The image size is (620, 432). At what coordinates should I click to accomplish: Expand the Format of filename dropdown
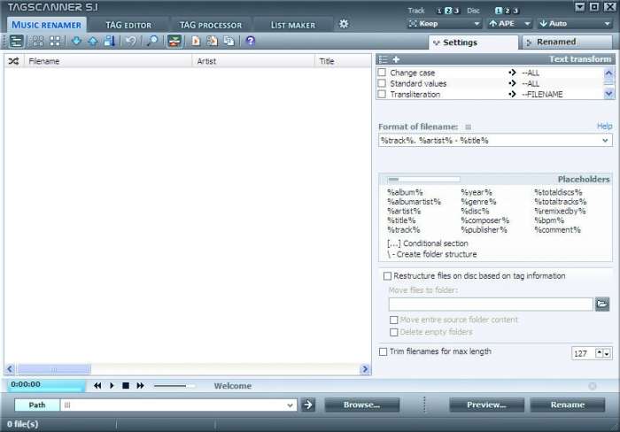(x=605, y=140)
